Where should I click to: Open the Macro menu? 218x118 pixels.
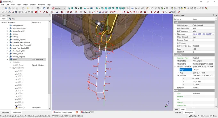(26, 5)
